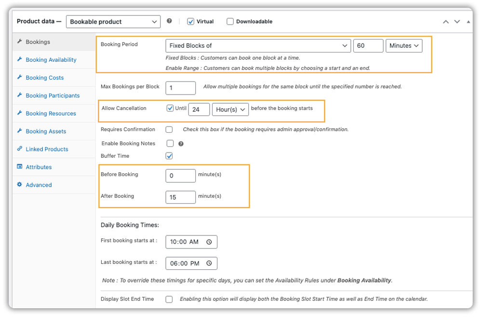Check the Requires Confirmation box

tap(170, 129)
